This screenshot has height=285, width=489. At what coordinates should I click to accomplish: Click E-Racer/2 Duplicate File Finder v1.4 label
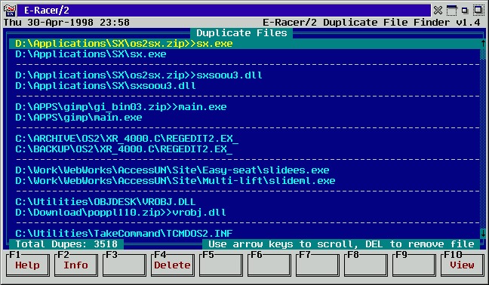click(371, 23)
